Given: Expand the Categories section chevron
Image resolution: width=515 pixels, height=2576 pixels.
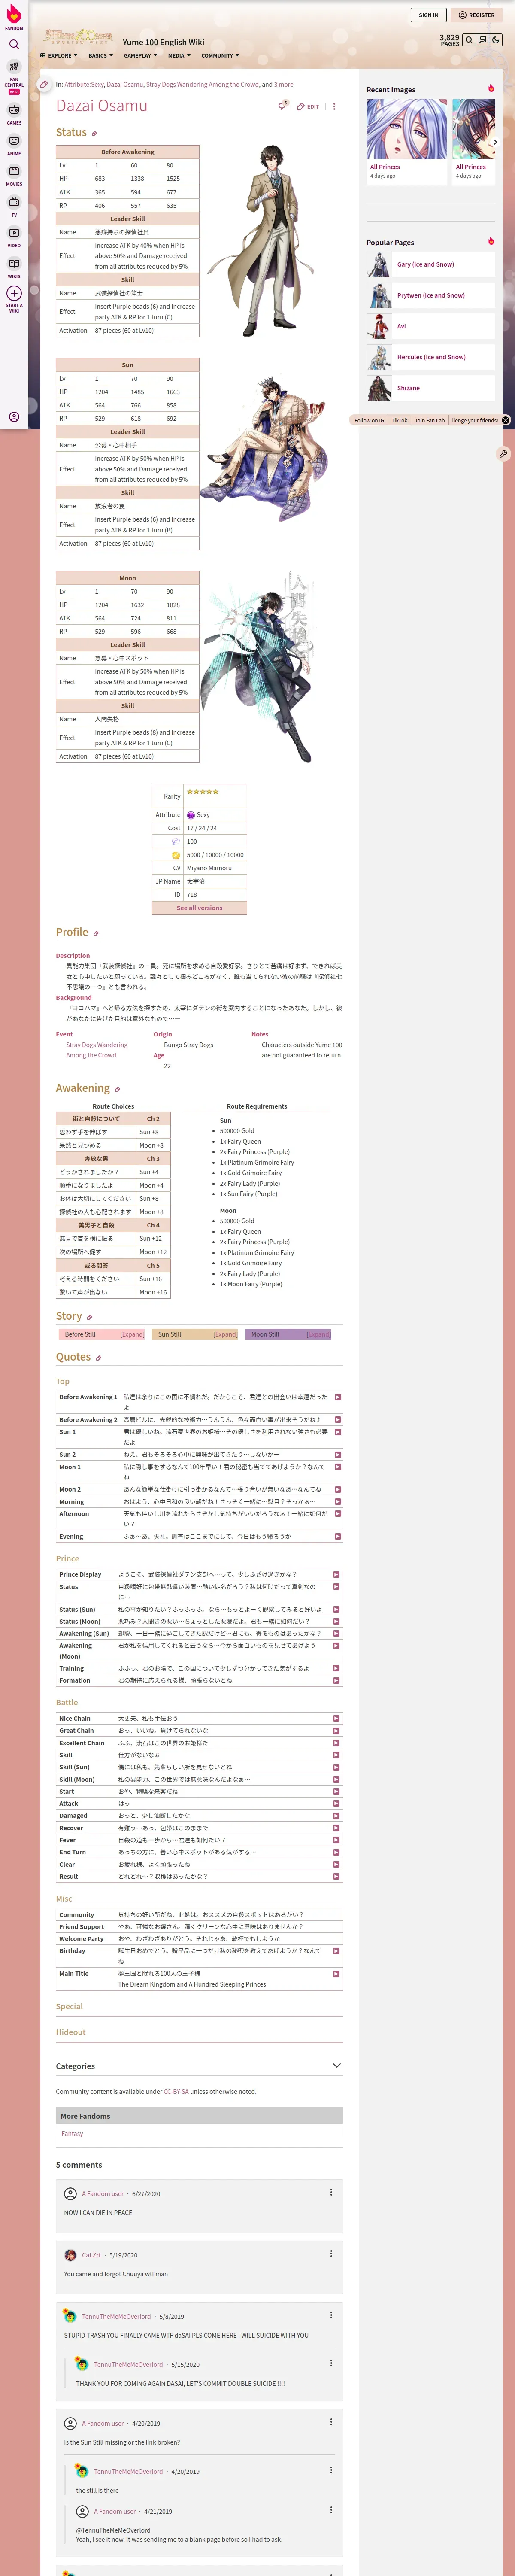Looking at the screenshot, I should coord(336,2066).
